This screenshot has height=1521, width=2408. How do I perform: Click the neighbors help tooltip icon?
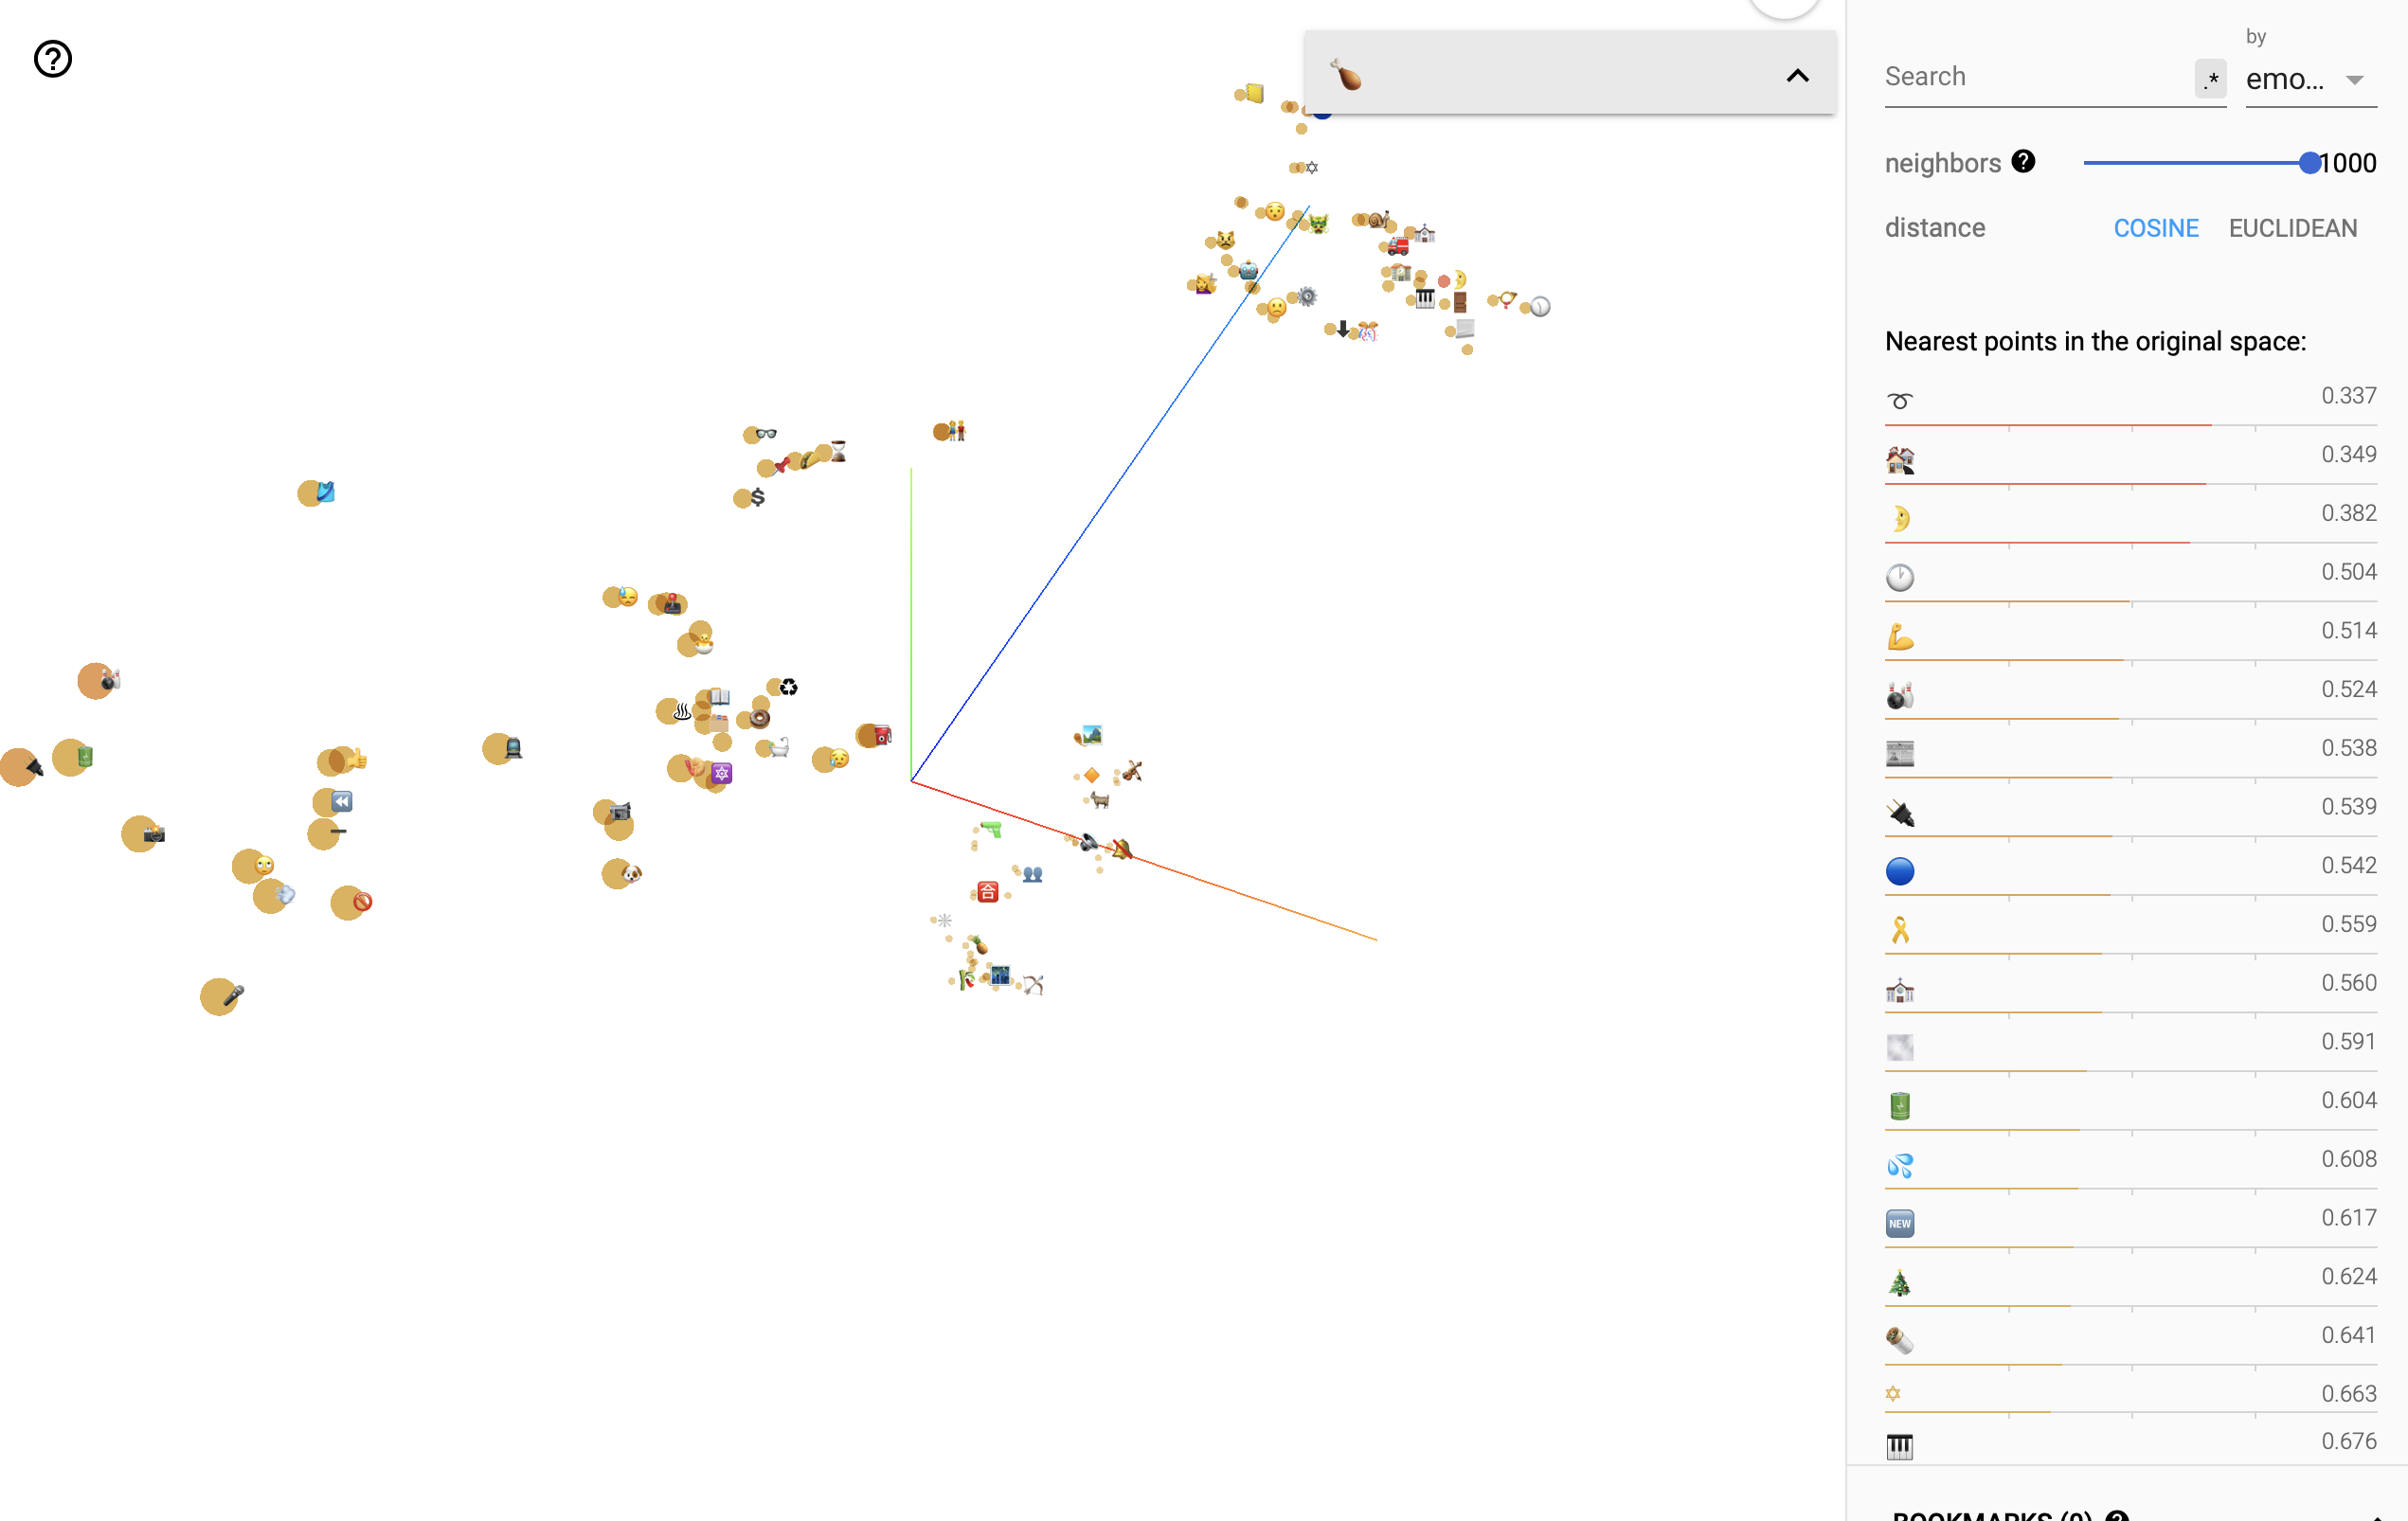pos(2023,161)
